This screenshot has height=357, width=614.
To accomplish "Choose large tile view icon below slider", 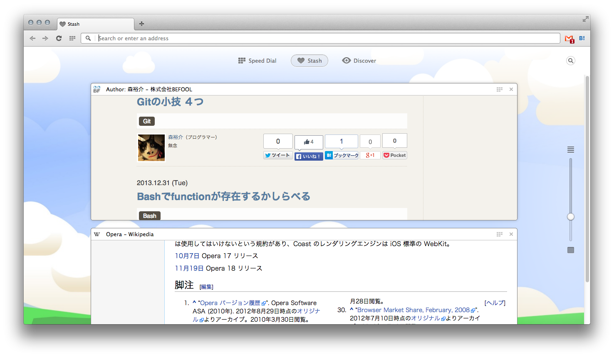I will (x=571, y=250).
